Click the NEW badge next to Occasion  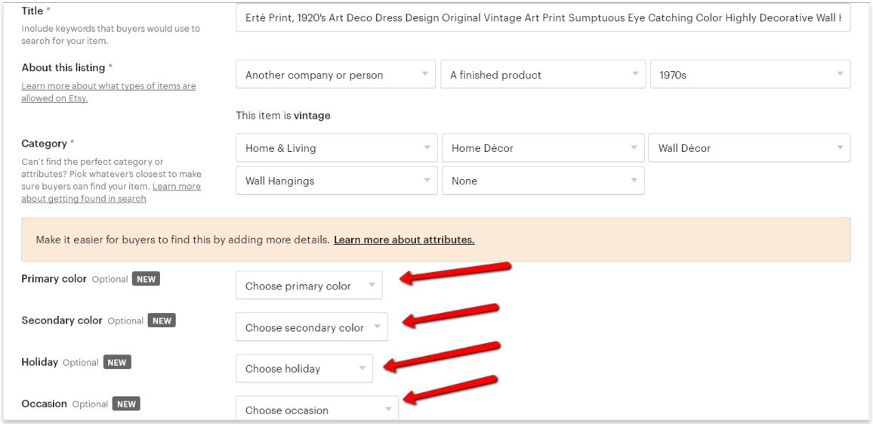tap(126, 404)
